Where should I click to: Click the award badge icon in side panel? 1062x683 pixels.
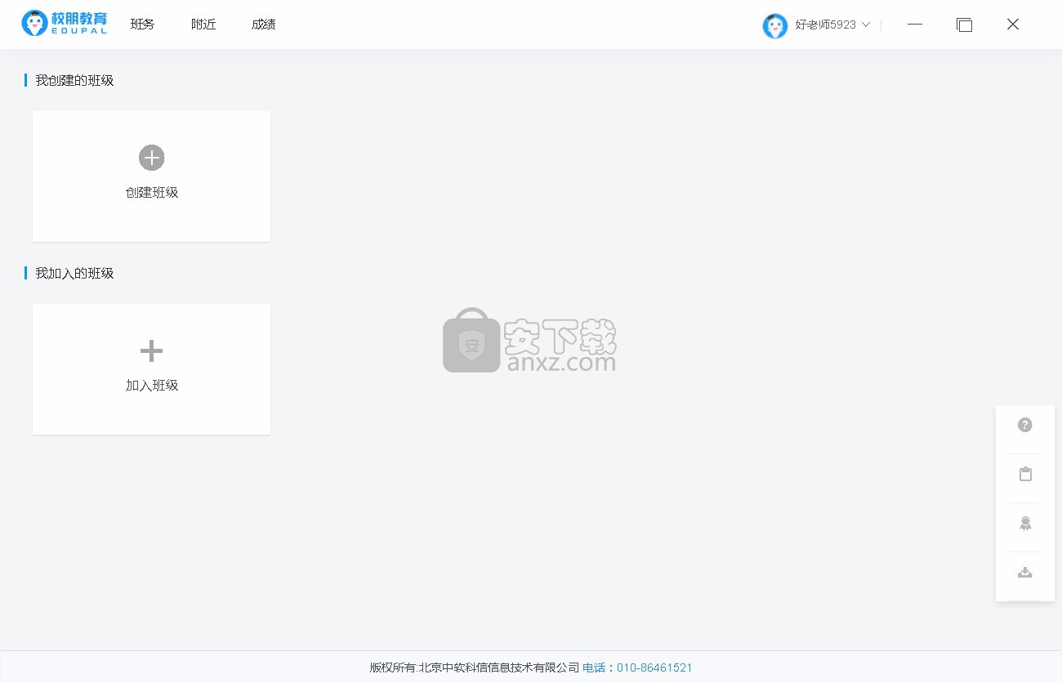[1025, 524]
